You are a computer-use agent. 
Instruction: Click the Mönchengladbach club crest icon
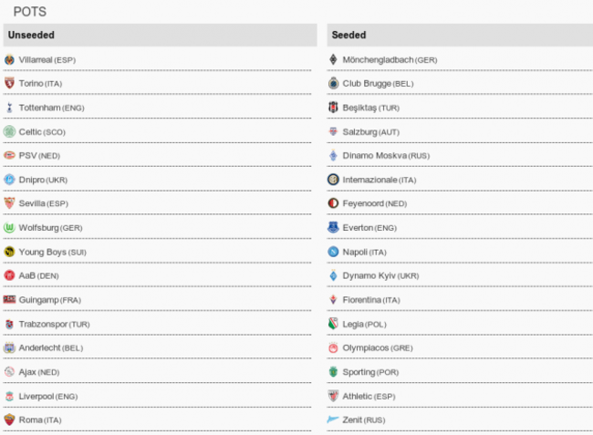tap(334, 59)
